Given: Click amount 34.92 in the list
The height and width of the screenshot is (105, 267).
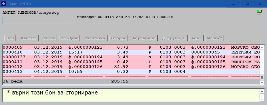Looking at the screenshot, I should click(x=121, y=67).
